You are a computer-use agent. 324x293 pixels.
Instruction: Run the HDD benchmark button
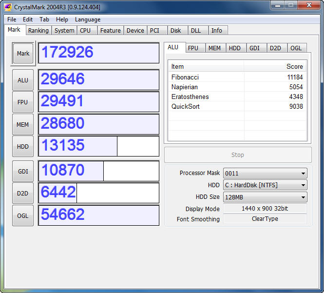[x=23, y=147]
